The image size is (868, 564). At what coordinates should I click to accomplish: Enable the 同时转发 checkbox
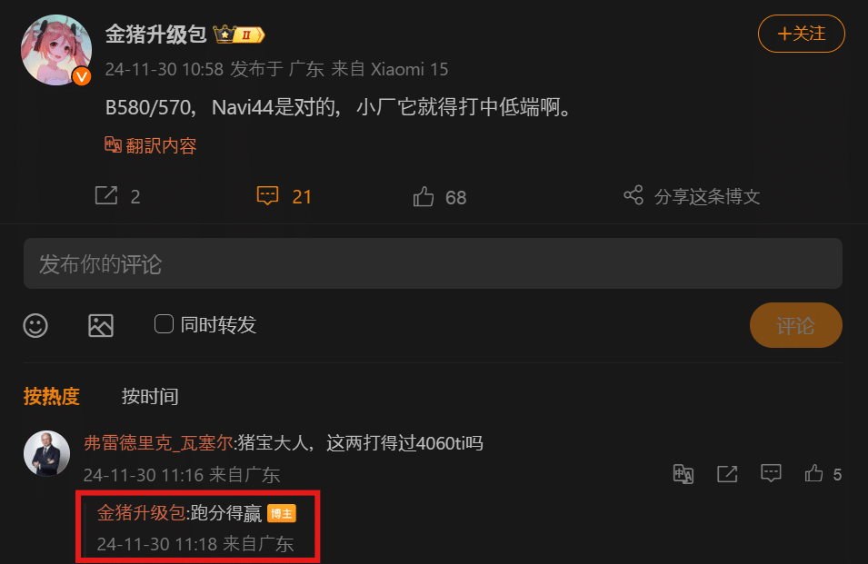coord(164,324)
